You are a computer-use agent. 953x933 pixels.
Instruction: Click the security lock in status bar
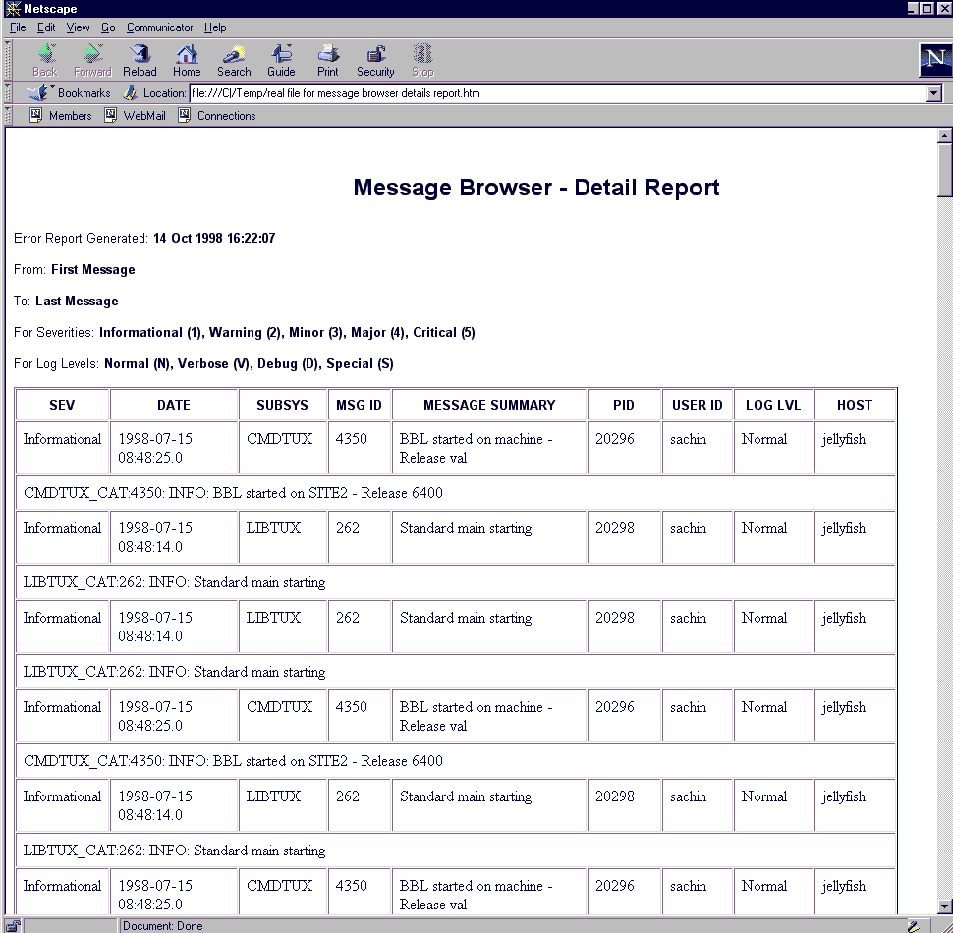(x=13, y=926)
